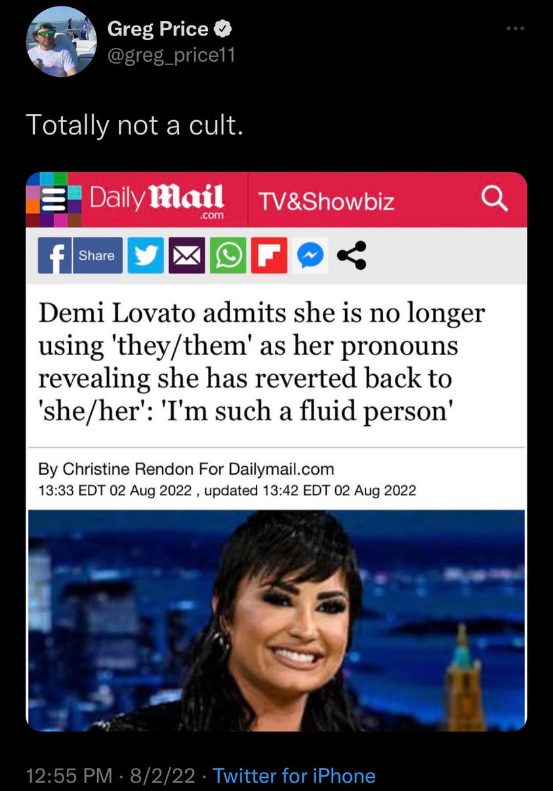Click the Twitter for iPhone source link
This screenshot has height=791, width=553.
click(295, 776)
